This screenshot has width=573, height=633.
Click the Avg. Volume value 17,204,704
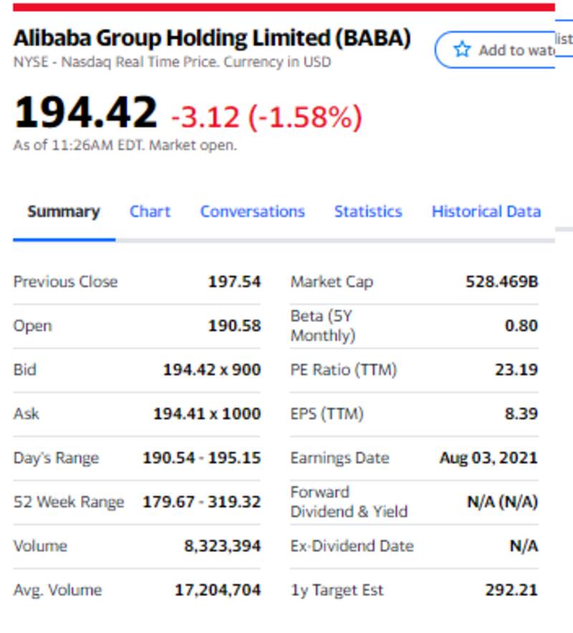(x=218, y=590)
